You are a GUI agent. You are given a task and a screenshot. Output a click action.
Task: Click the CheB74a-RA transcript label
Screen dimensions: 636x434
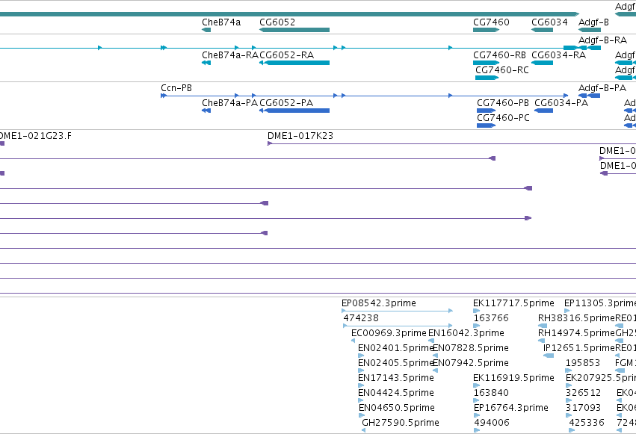(230, 55)
